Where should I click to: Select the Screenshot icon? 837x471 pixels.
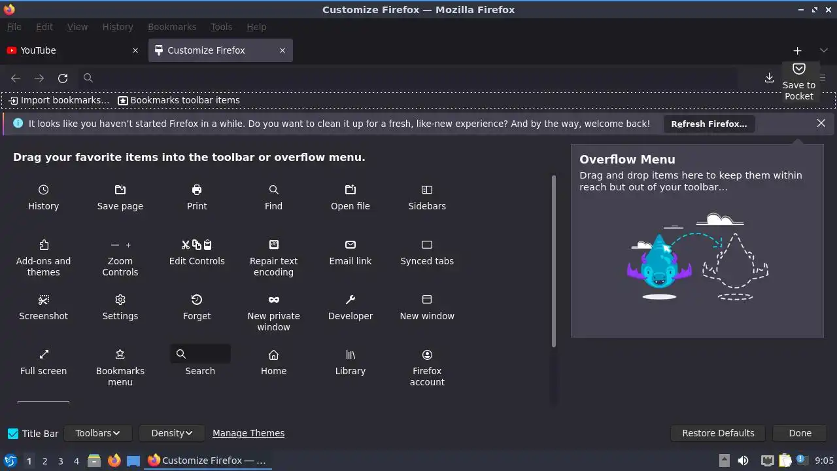43,300
